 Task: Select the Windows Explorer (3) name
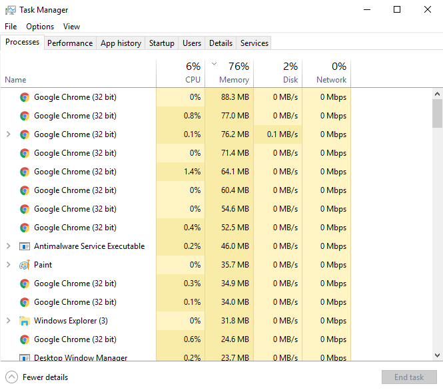pyautogui.click(x=71, y=321)
